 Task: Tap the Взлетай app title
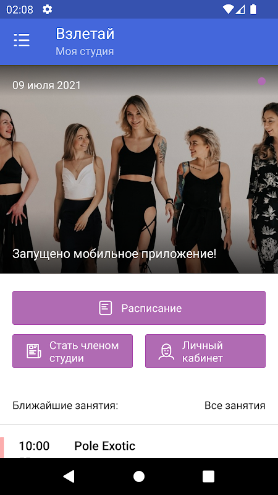pos(85,34)
